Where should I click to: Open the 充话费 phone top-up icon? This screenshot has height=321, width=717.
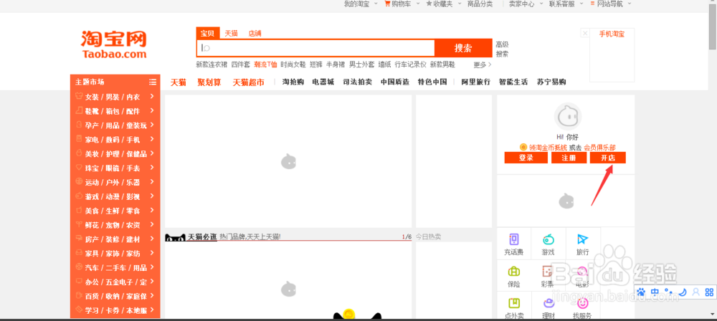coord(514,239)
